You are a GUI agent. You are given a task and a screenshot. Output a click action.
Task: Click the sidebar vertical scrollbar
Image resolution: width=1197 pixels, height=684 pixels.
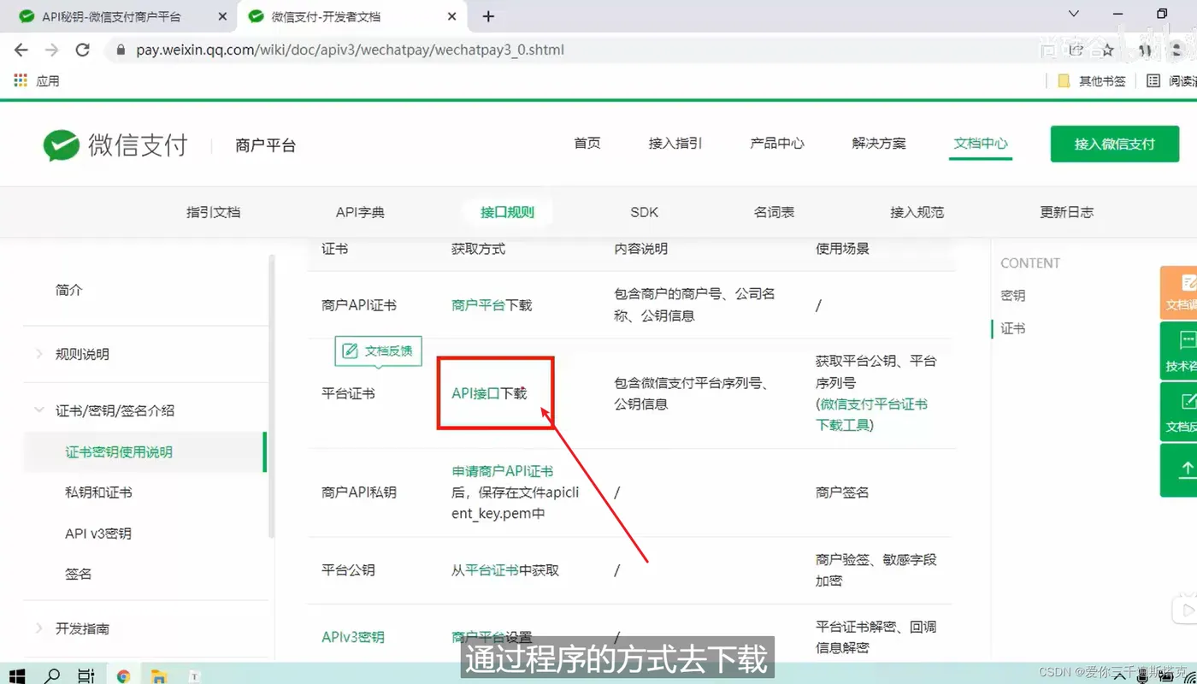pos(272,395)
